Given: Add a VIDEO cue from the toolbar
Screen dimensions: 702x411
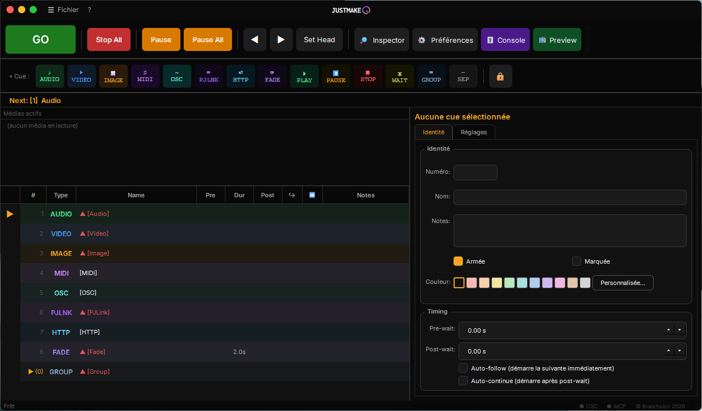Looking at the screenshot, I should [x=82, y=76].
